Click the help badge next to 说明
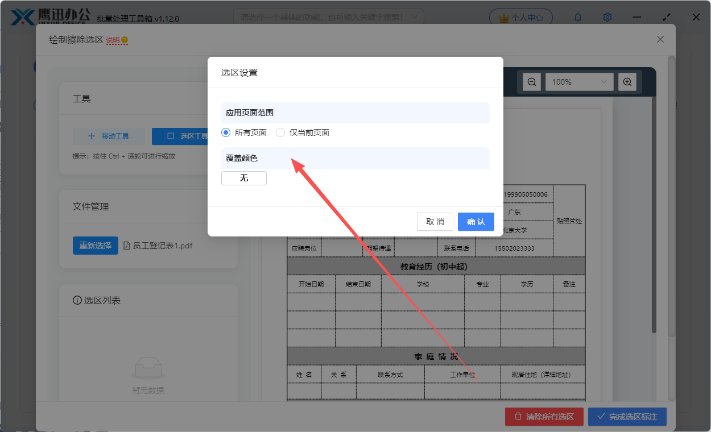 click(x=125, y=39)
